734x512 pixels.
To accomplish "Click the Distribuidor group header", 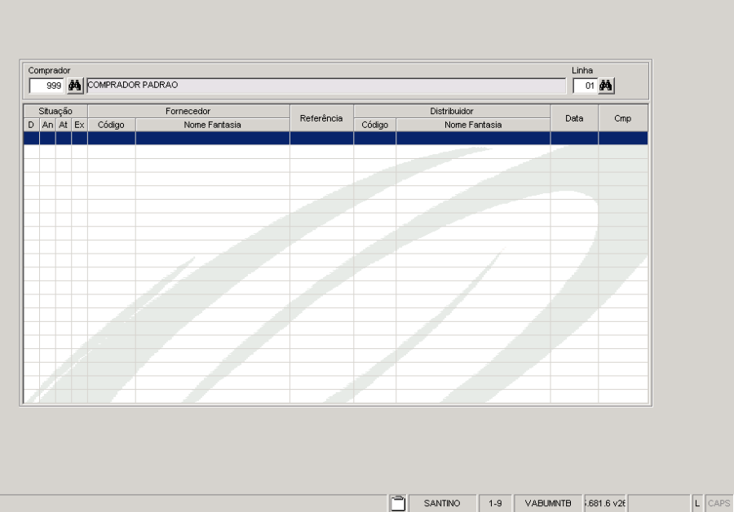I will pos(452,111).
